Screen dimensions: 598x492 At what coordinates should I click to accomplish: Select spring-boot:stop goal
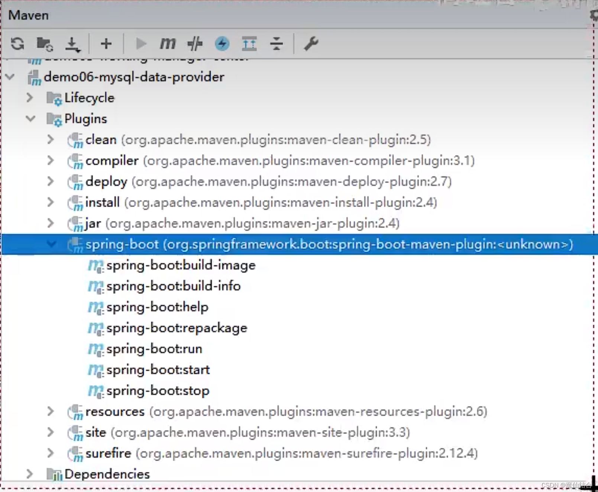coord(158,391)
